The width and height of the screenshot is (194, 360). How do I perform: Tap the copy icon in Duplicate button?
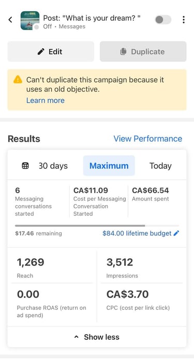(x=124, y=52)
